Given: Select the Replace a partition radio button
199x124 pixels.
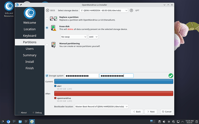Looking at the screenshot, I should 47,18.
